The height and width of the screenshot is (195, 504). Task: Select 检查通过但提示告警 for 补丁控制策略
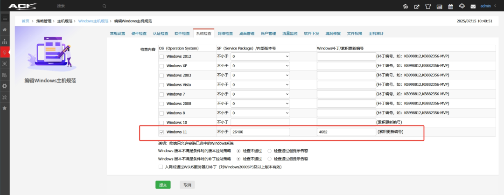tap(269, 159)
